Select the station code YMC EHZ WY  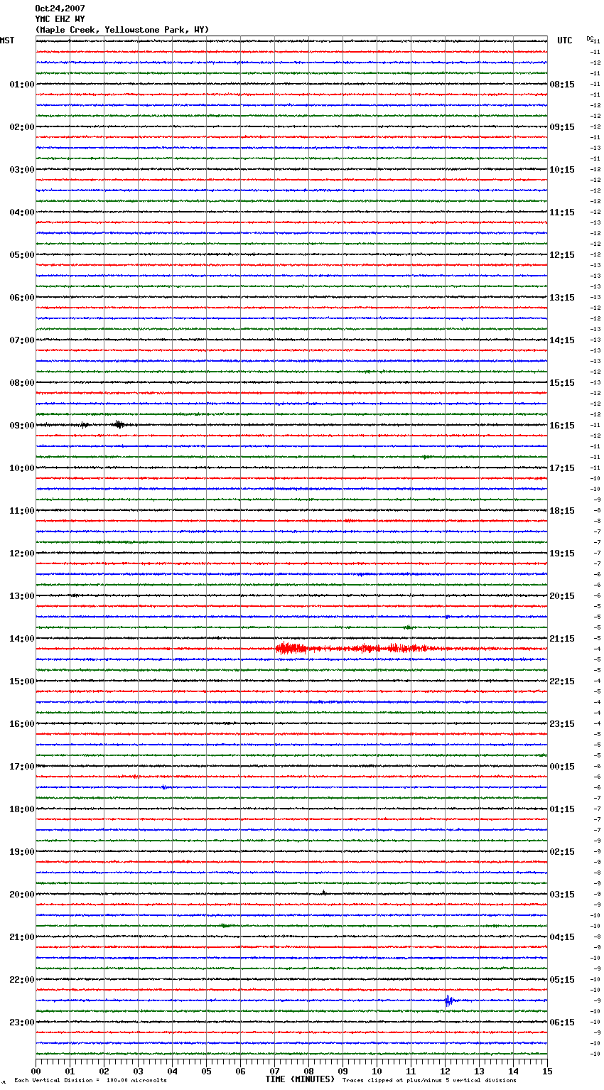point(60,19)
